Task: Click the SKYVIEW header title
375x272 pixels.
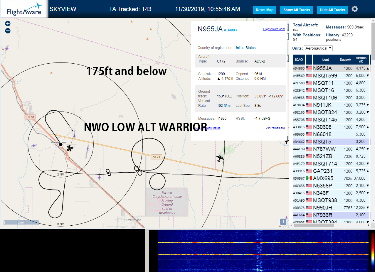Action: point(63,9)
